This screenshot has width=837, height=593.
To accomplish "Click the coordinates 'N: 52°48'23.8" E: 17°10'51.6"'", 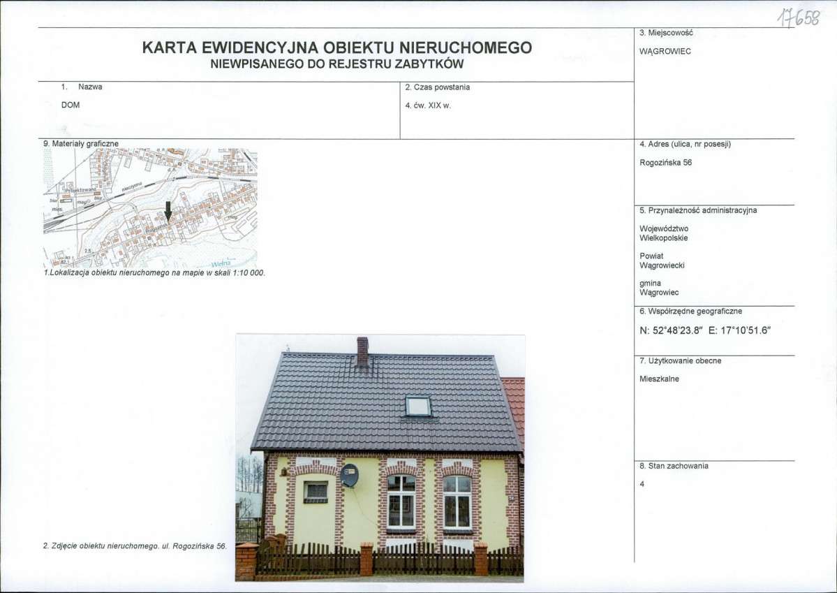I will click(705, 330).
